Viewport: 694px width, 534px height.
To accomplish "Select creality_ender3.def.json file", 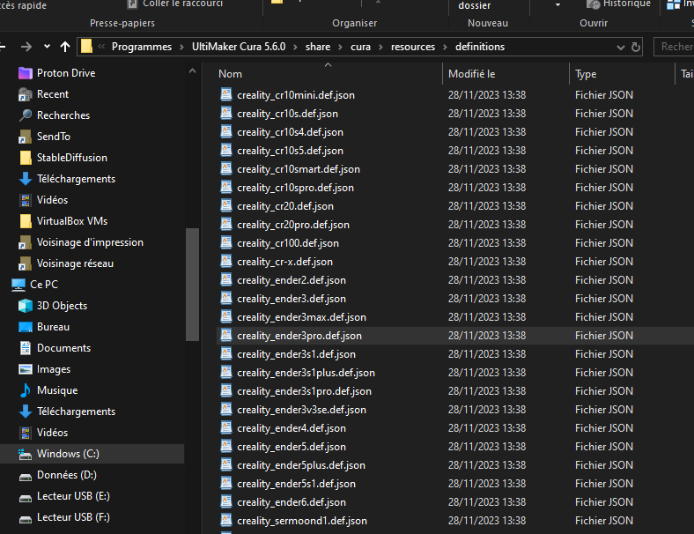I will tap(292, 299).
